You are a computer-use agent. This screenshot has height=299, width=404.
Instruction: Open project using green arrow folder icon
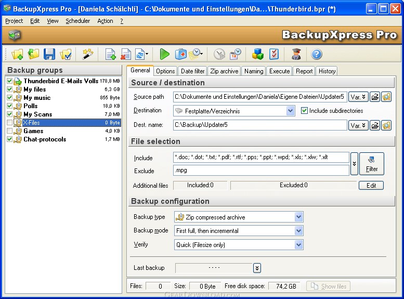[33, 55]
